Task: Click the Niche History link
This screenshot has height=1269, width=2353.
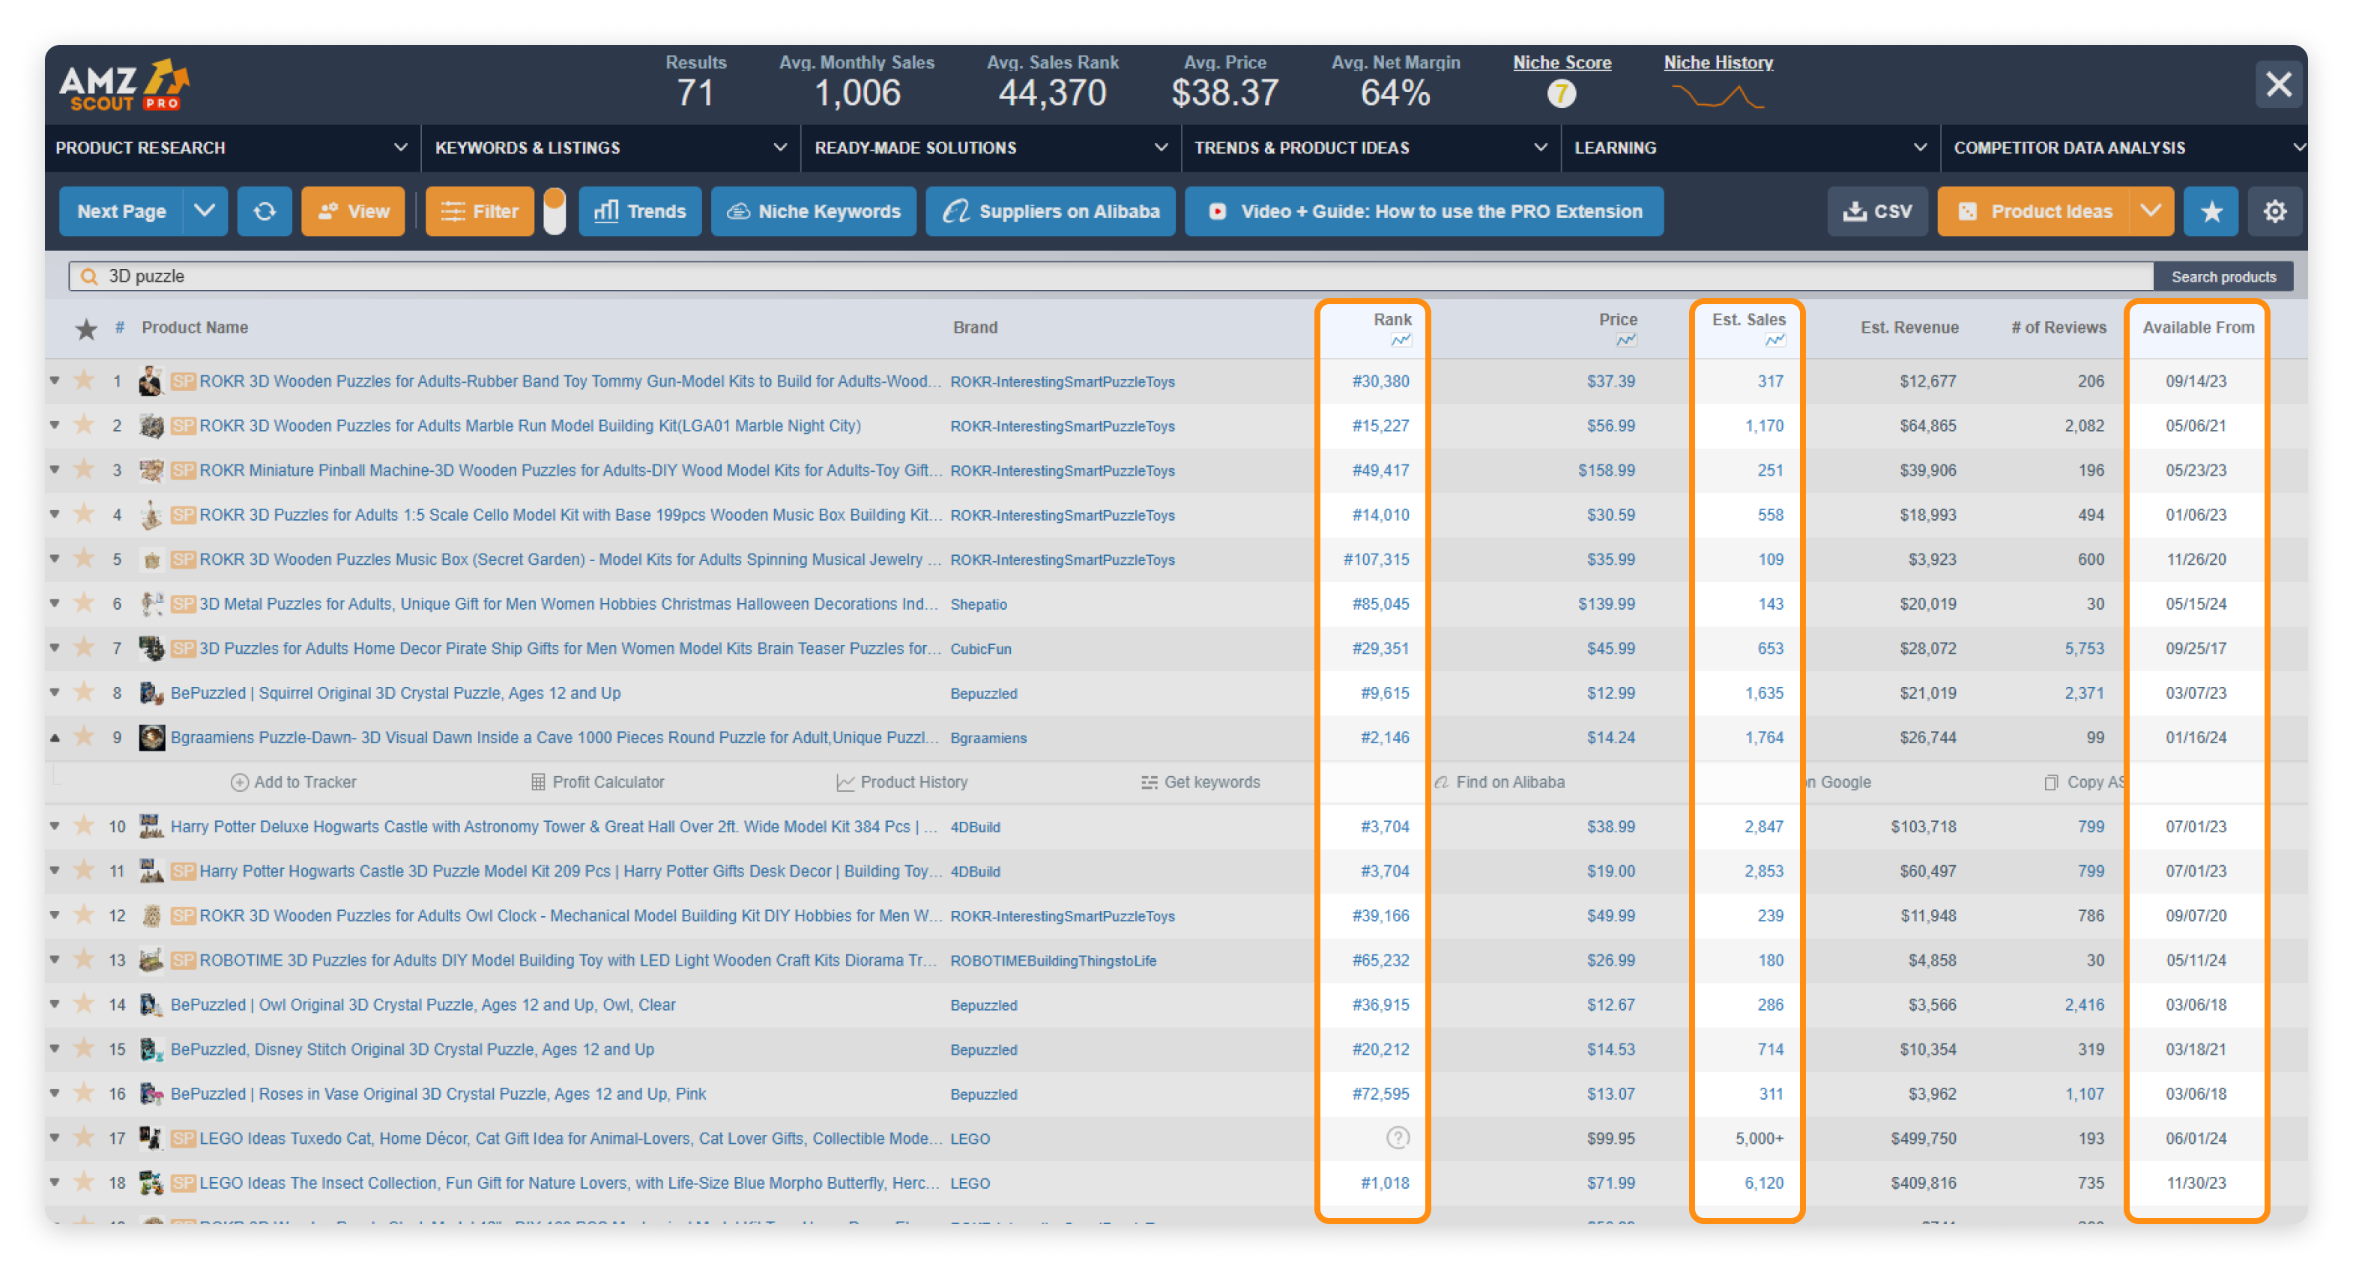Action: (1718, 62)
